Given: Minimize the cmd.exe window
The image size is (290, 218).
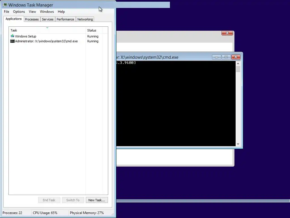Looking at the screenshot, I should [217, 57].
